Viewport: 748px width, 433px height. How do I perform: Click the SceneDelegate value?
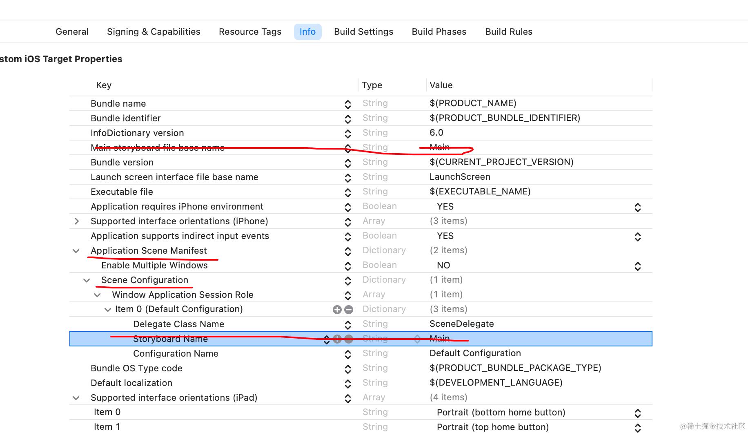pyautogui.click(x=461, y=324)
